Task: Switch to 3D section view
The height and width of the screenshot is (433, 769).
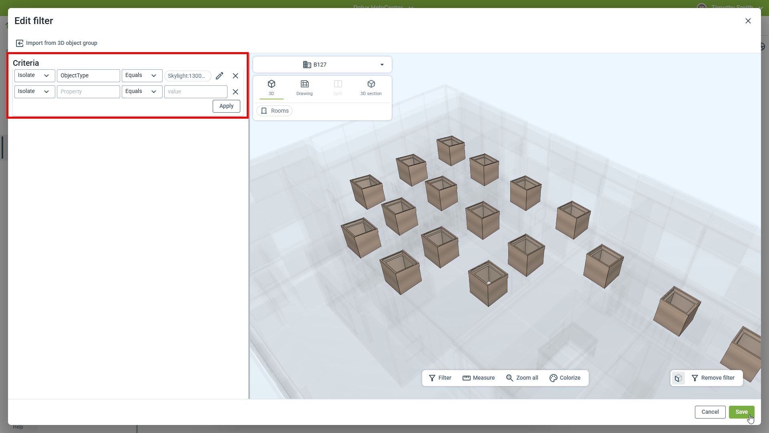Action: point(371,87)
